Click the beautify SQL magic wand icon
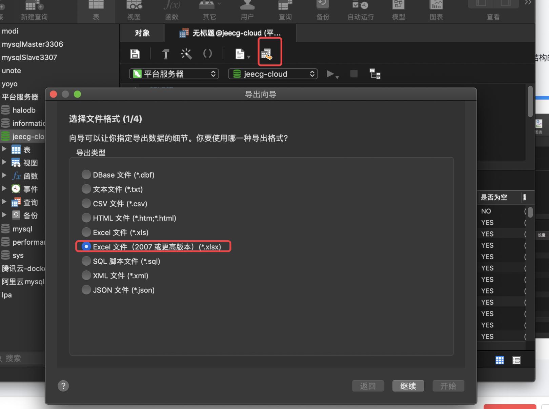The width and height of the screenshot is (549, 409). point(186,54)
